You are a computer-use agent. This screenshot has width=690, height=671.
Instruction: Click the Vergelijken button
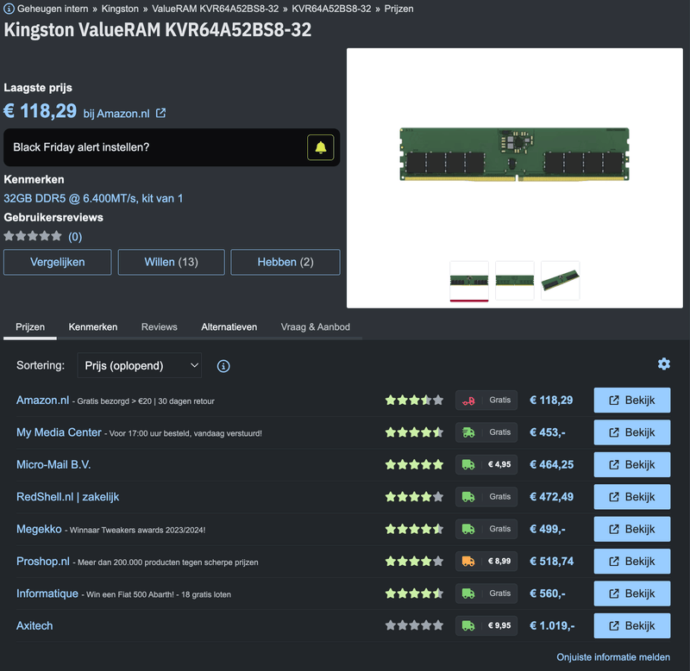(x=57, y=262)
